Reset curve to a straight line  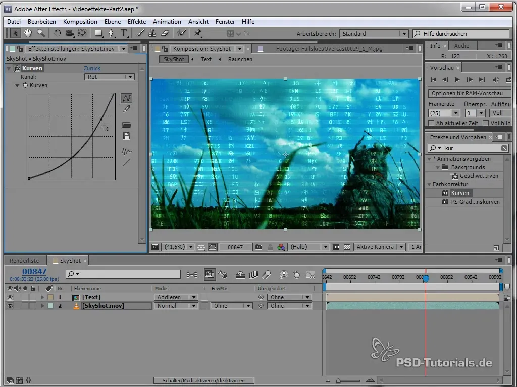point(127,162)
